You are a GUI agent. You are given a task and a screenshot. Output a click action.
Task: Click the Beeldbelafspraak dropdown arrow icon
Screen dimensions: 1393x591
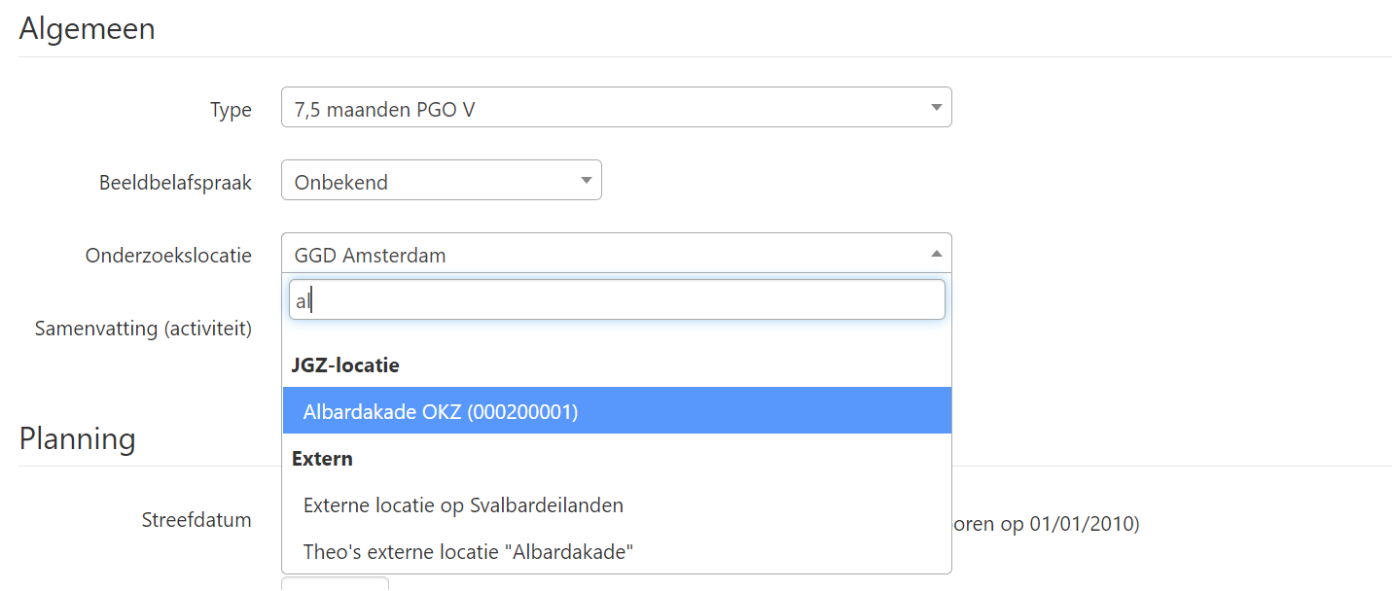[x=586, y=181]
